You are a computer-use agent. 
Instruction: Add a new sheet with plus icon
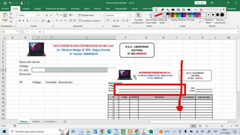[65, 121]
